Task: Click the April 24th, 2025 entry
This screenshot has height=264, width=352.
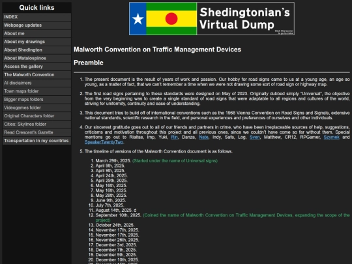Action: tap(111, 175)
